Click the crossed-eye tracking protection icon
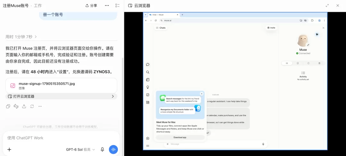Screen dimensions: 346x156 [305, 20]
